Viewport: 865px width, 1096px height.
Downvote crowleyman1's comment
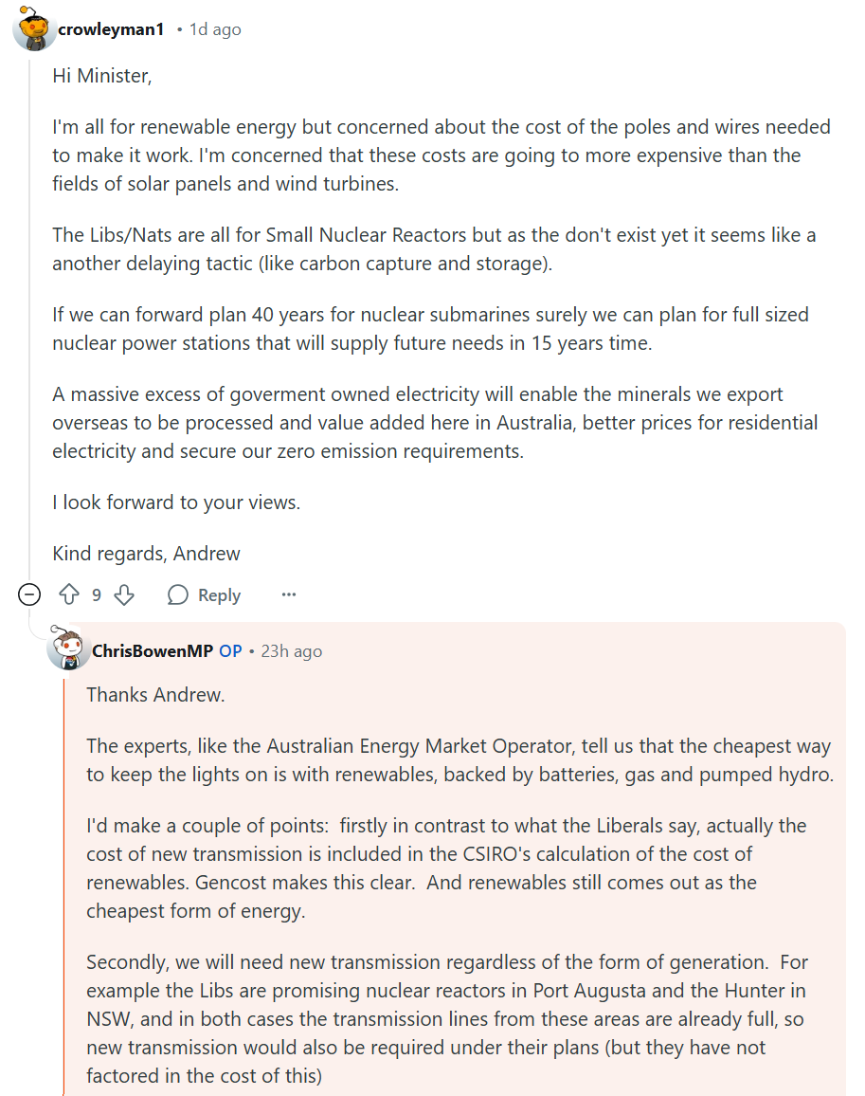(x=124, y=595)
